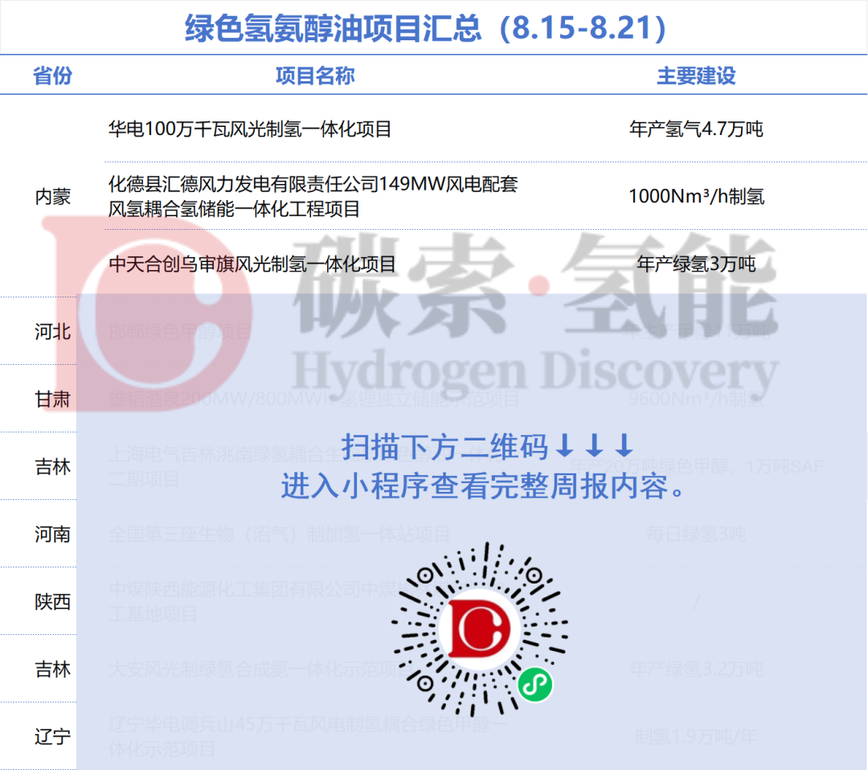The width and height of the screenshot is (868, 770).
Task: Click the text 进入小程序查看完整周报内容。
Action: coord(485,486)
